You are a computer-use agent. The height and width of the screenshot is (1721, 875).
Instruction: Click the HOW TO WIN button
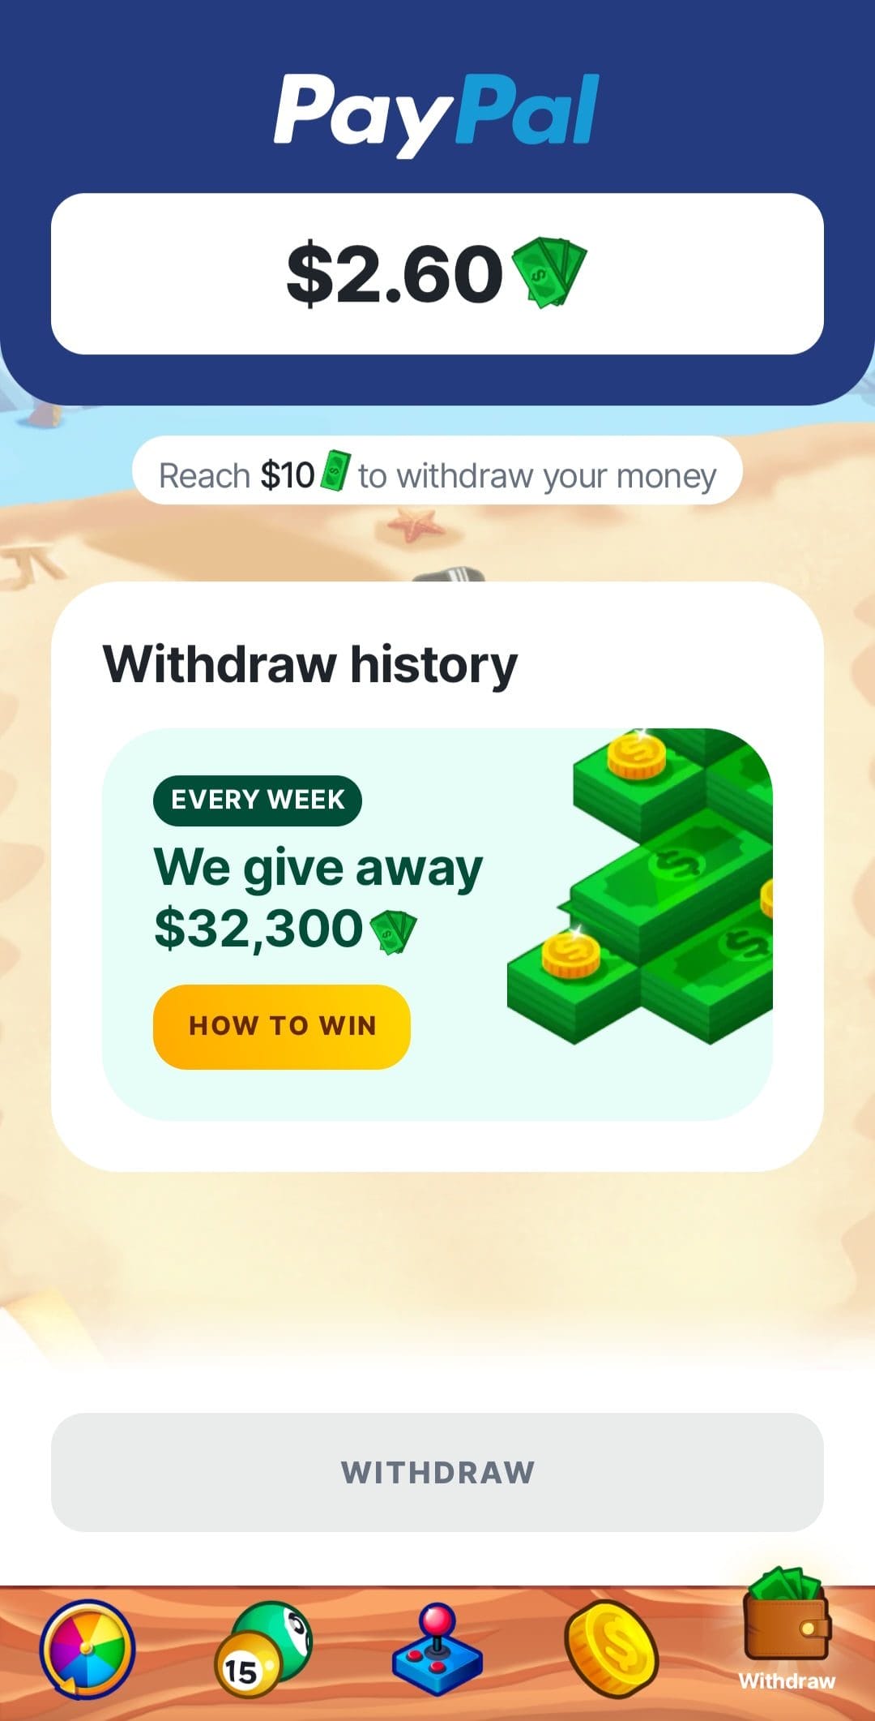(282, 1026)
